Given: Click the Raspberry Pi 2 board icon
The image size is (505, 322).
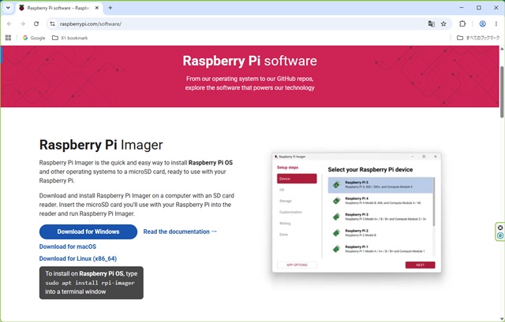Looking at the screenshot, I should tap(337, 233).
